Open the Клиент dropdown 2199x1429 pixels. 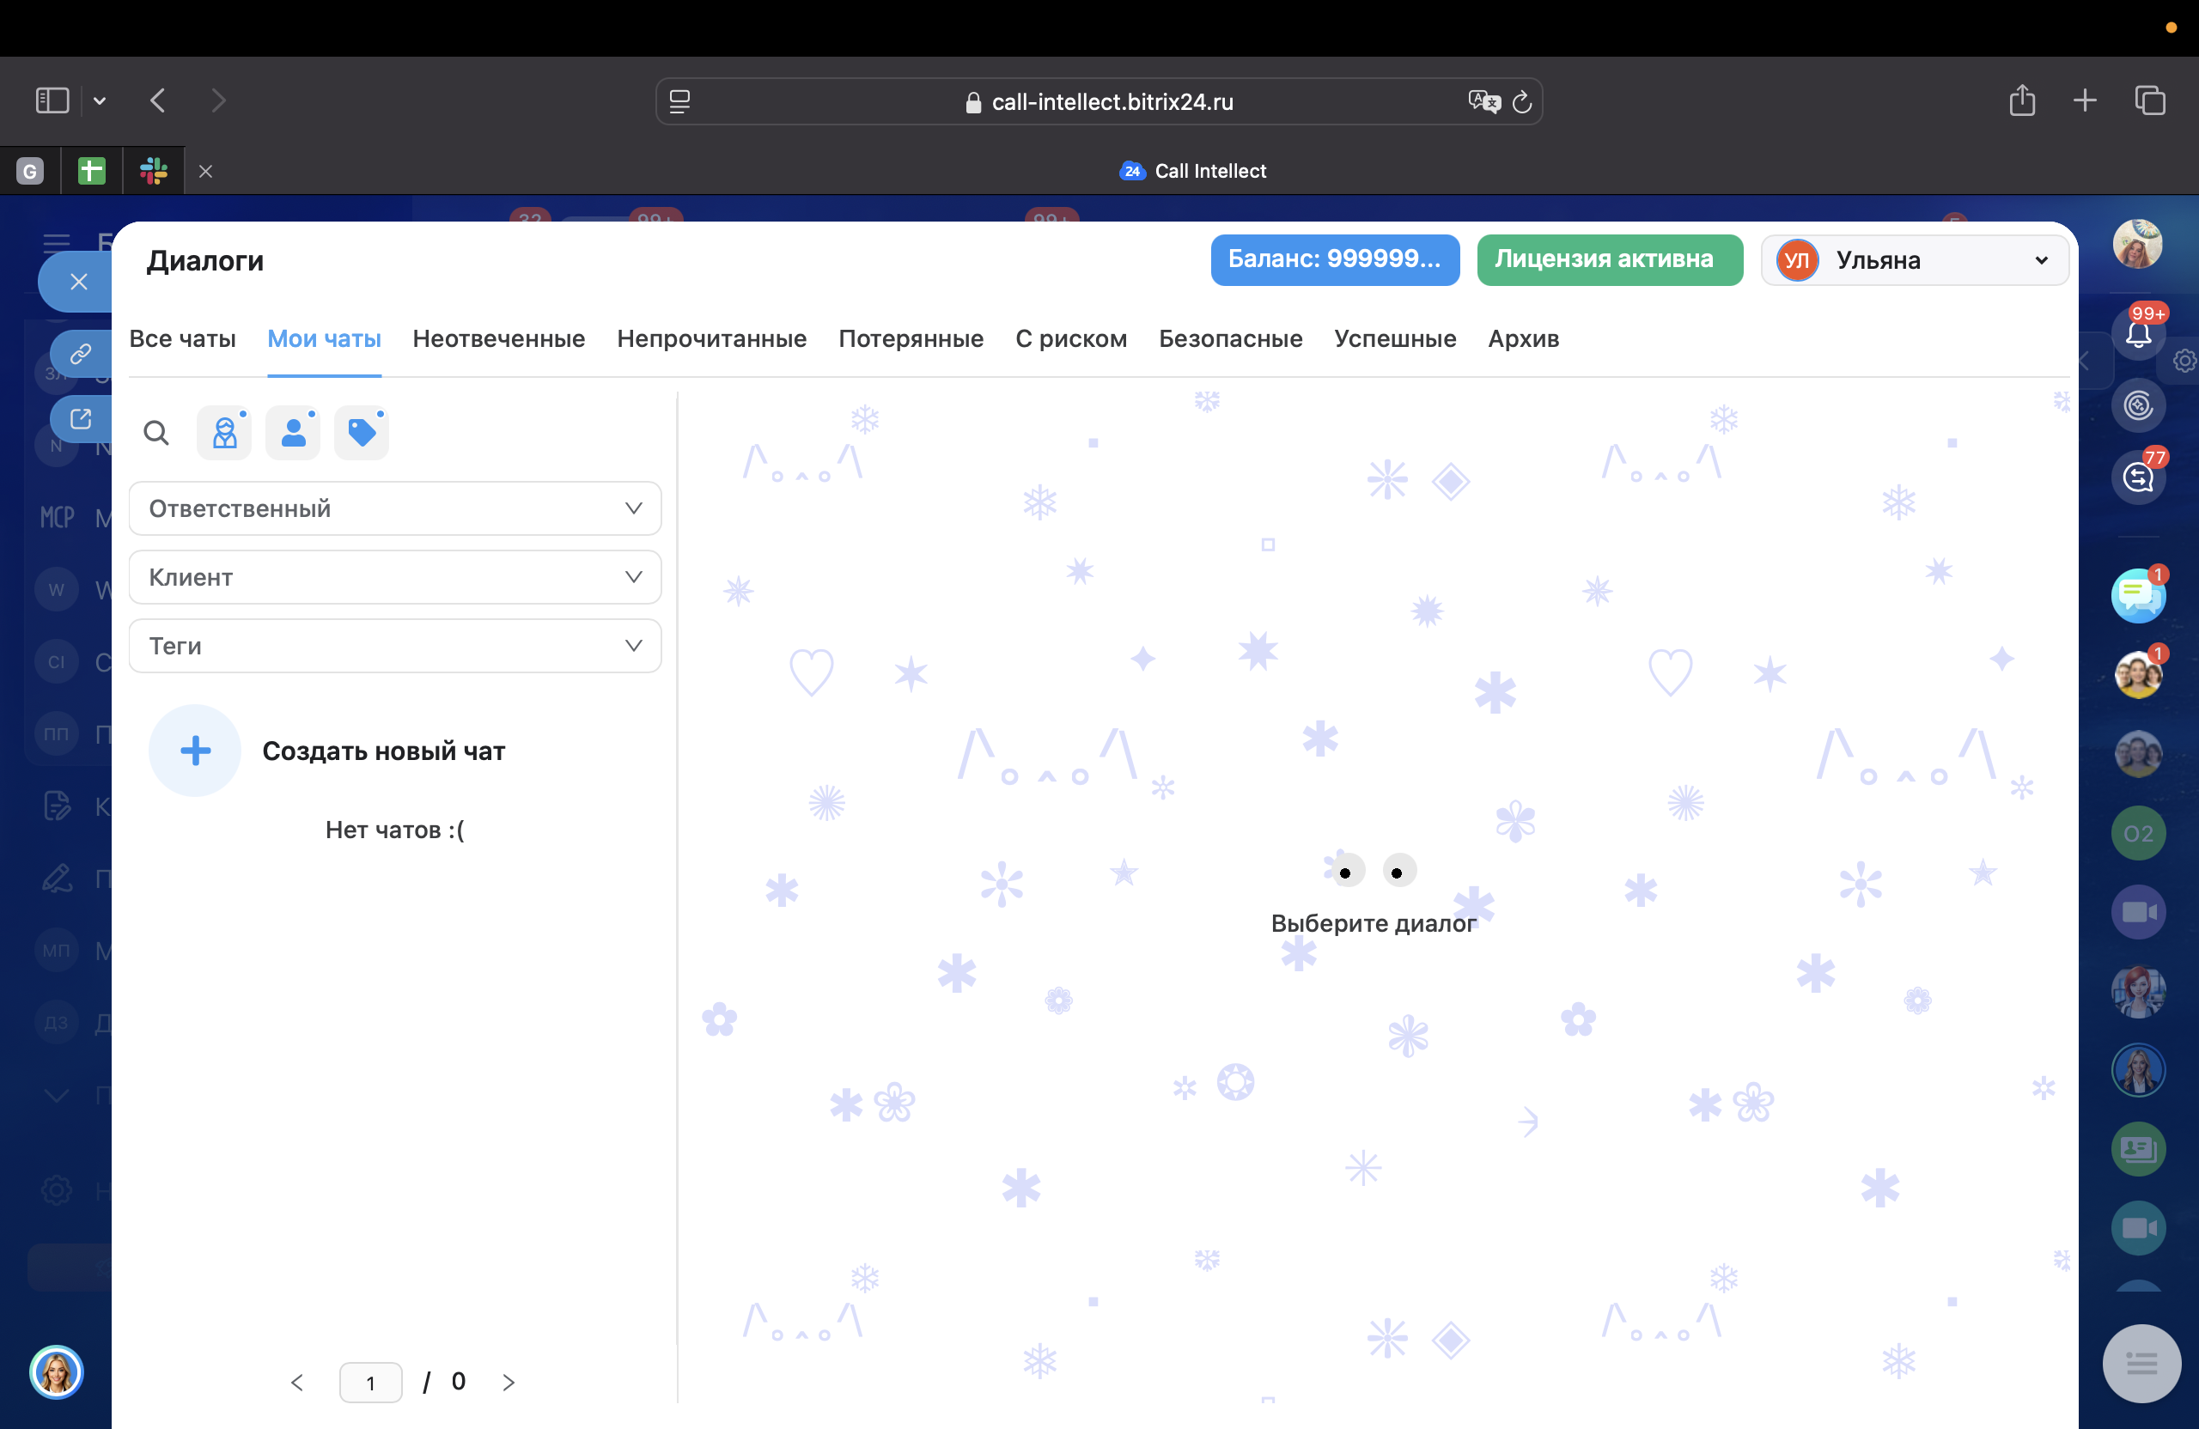coord(394,576)
